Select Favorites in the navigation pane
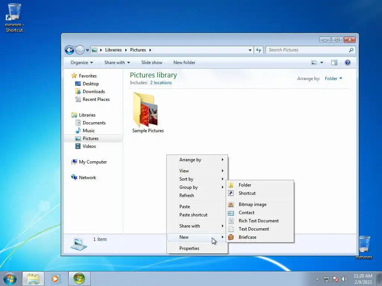 (88, 76)
